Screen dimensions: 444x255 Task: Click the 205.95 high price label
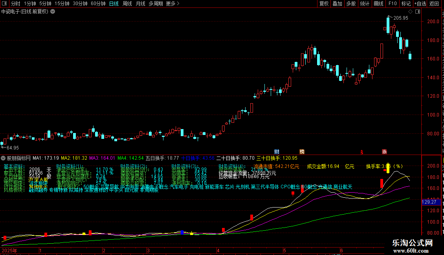tap(401, 18)
